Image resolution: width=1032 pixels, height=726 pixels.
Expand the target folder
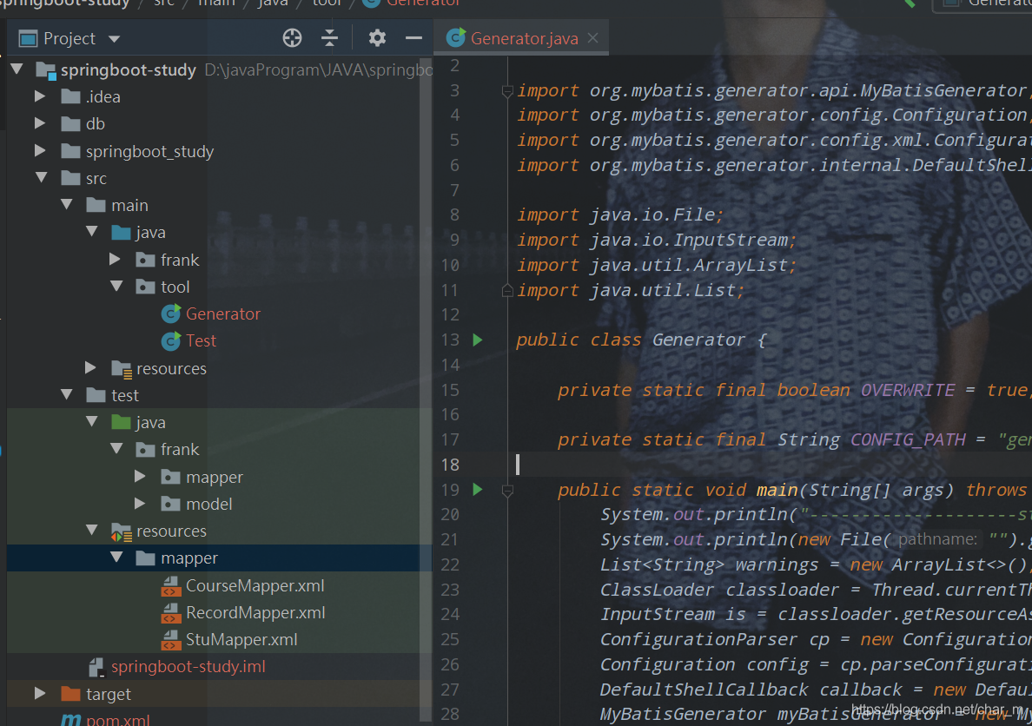coord(40,693)
